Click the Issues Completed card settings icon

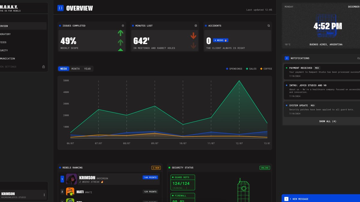[123, 26]
